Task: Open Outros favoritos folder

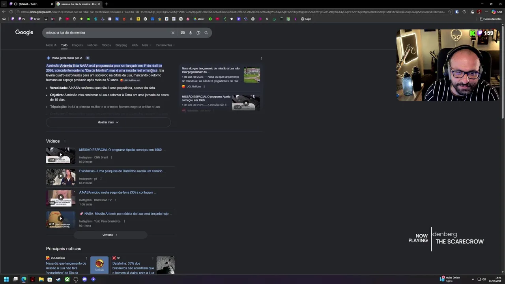Action: click(x=491, y=19)
